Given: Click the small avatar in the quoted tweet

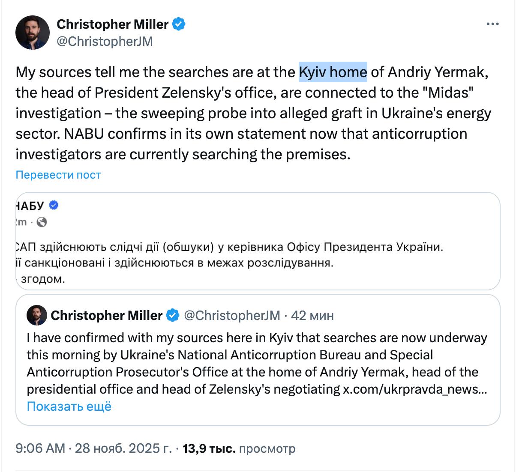Looking at the screenshot, I should click(x=36, y=316).
